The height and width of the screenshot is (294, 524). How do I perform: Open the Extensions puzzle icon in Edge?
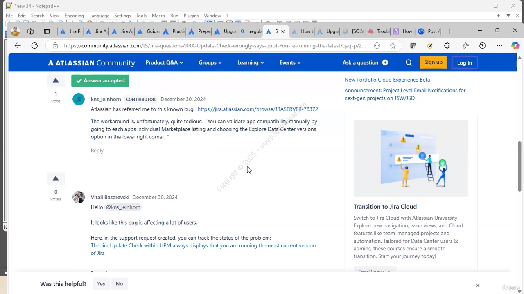[x=447, y=46]
